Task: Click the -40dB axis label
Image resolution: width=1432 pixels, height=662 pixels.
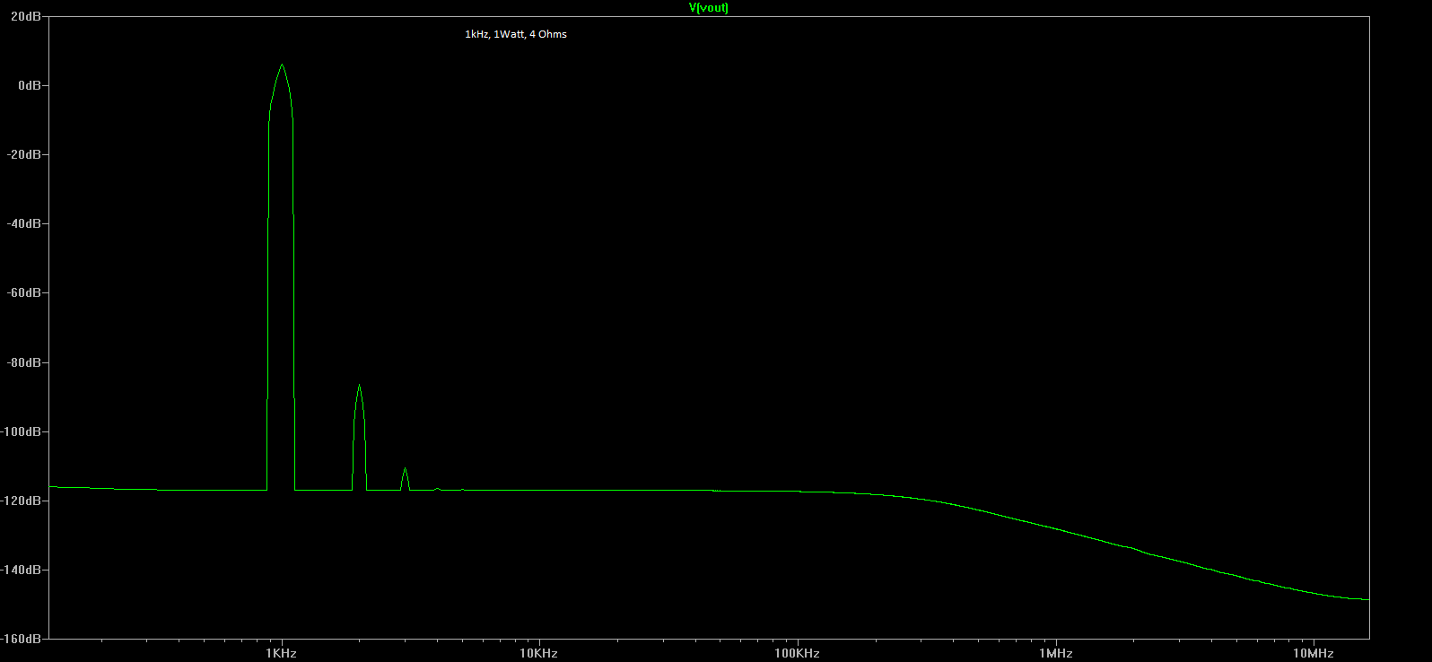Action: coord(23,223)
